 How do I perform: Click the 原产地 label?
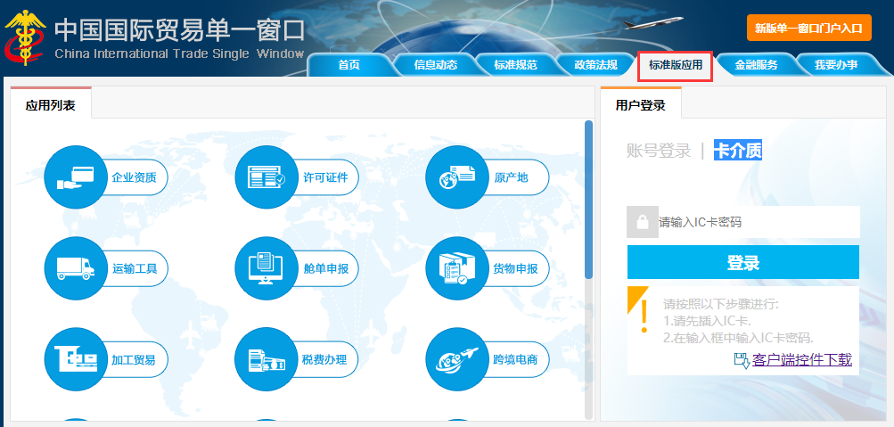[511, 177]
